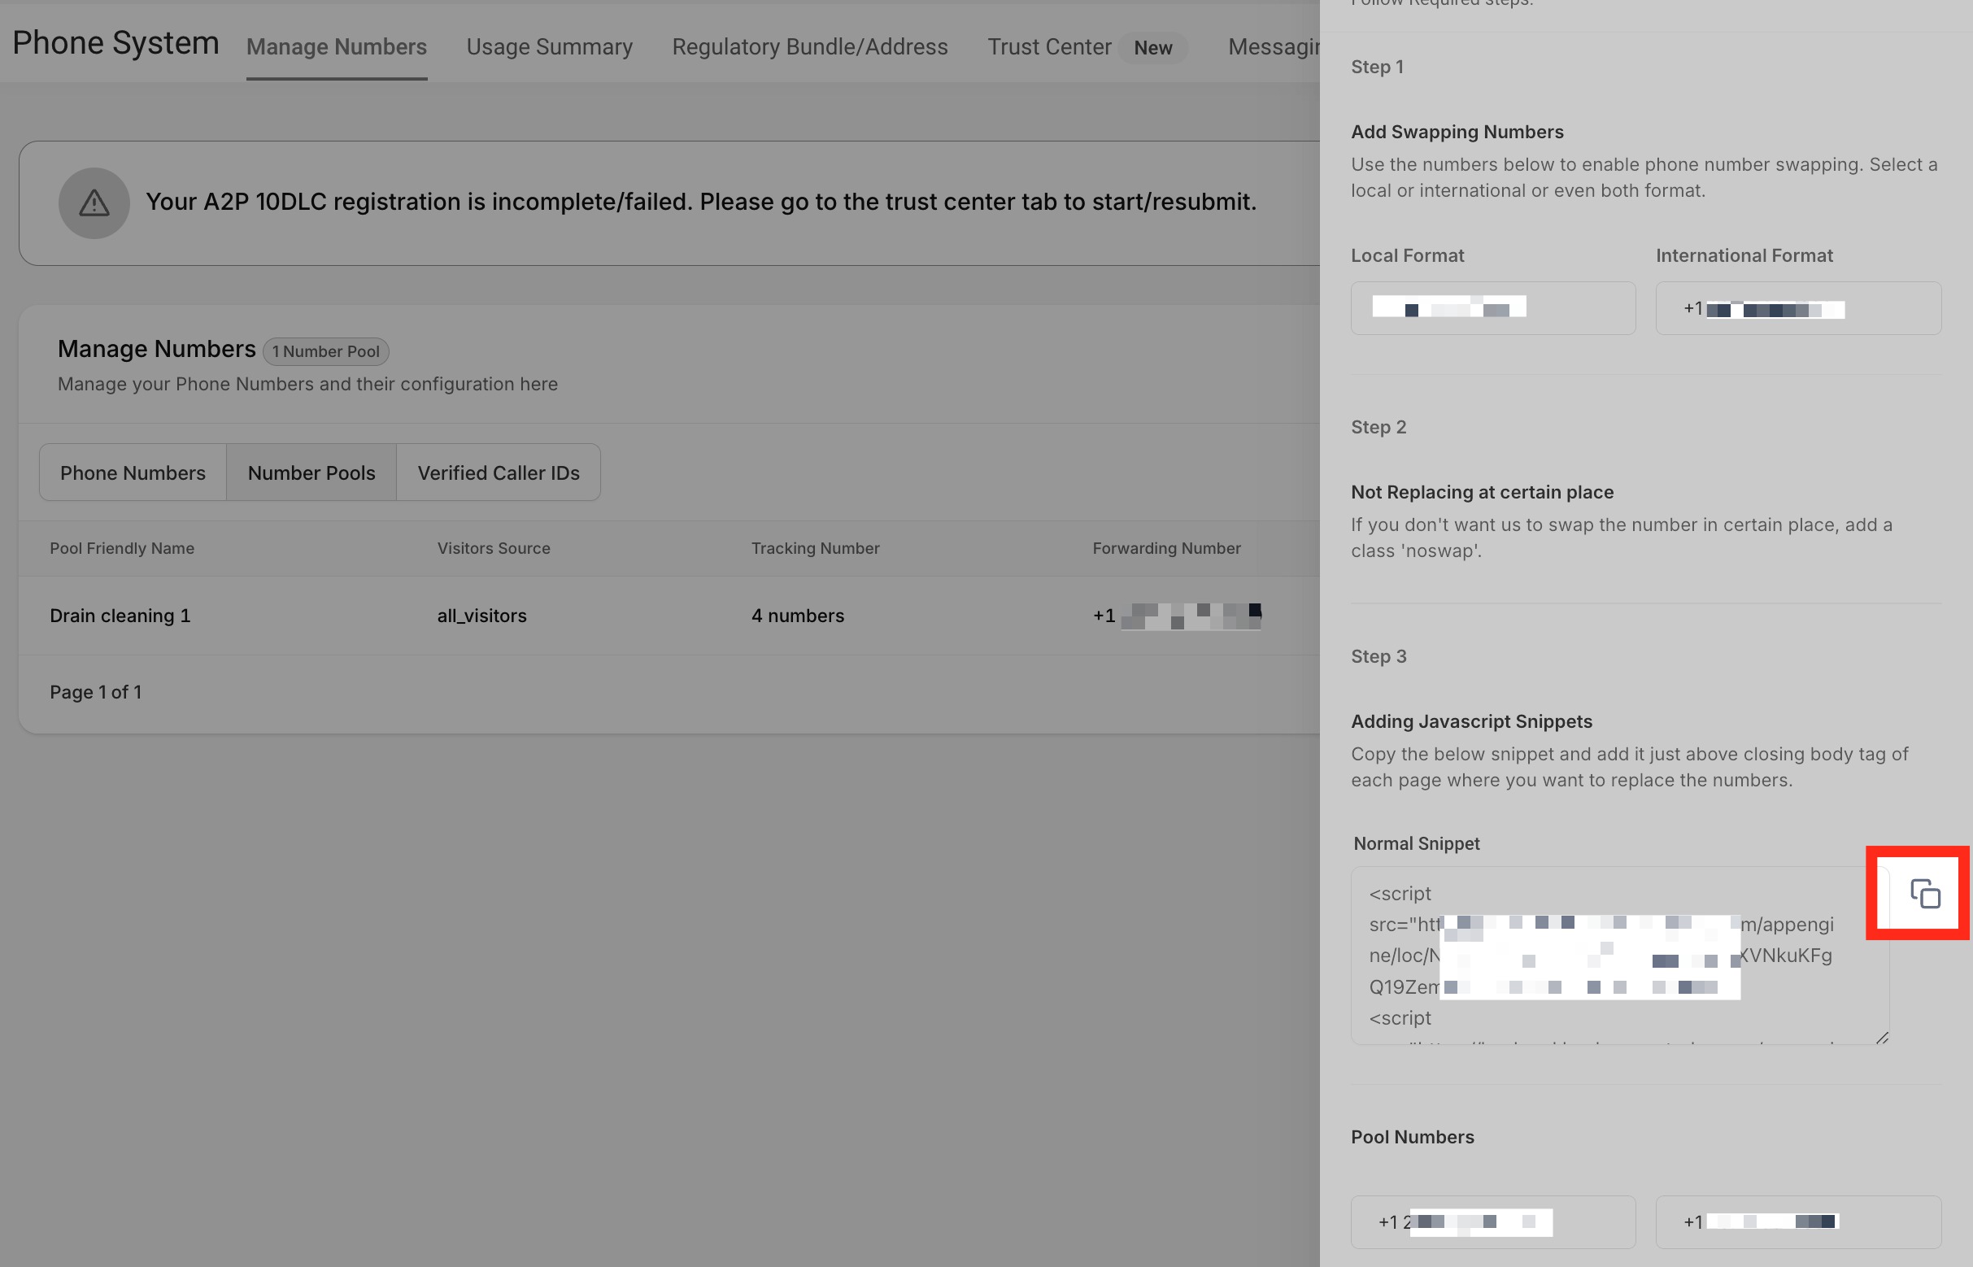Click the New badge beside Trust Center
Image resolution: width=1973 pixels, height=1267 pixels.
1152,47
